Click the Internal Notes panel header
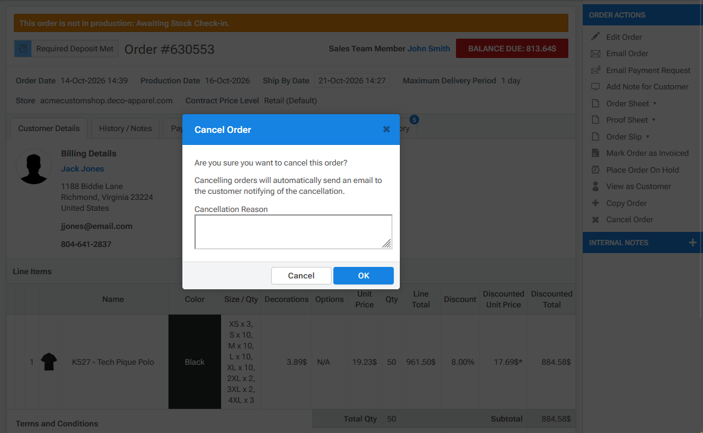Image resolution: width=703 pixels, height=433 pixels. tap(643, 243)
